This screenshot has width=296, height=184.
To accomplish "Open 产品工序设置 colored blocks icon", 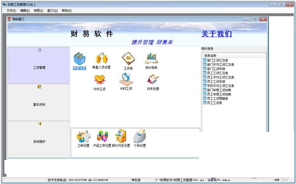I will 102,136.
